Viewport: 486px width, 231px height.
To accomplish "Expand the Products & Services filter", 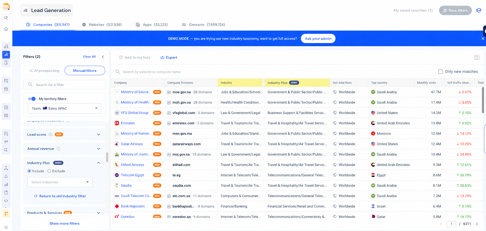I will pos(98,213).
